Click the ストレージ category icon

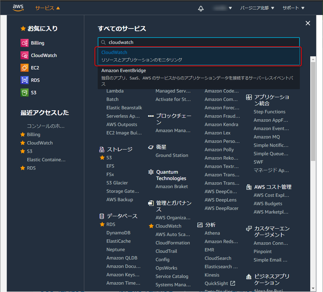102,150
